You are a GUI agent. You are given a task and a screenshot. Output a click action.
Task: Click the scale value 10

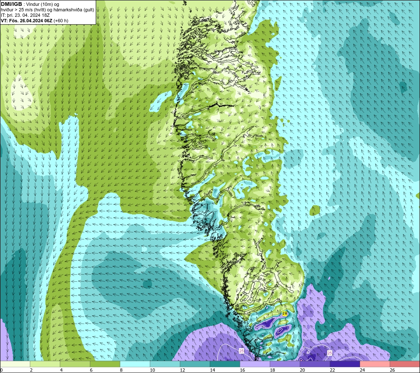tap(152, 370)
